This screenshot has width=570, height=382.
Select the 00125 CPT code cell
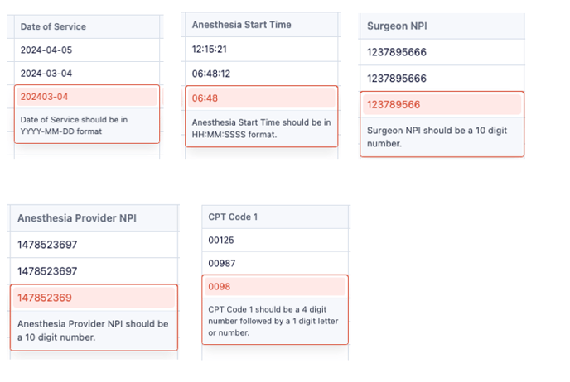click(275, 240)
